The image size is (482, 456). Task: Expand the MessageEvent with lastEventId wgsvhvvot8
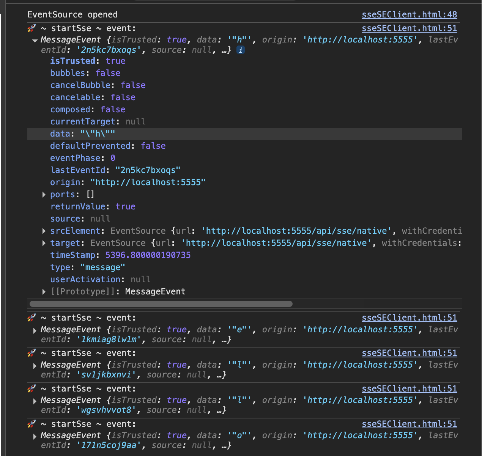(35, 401)
